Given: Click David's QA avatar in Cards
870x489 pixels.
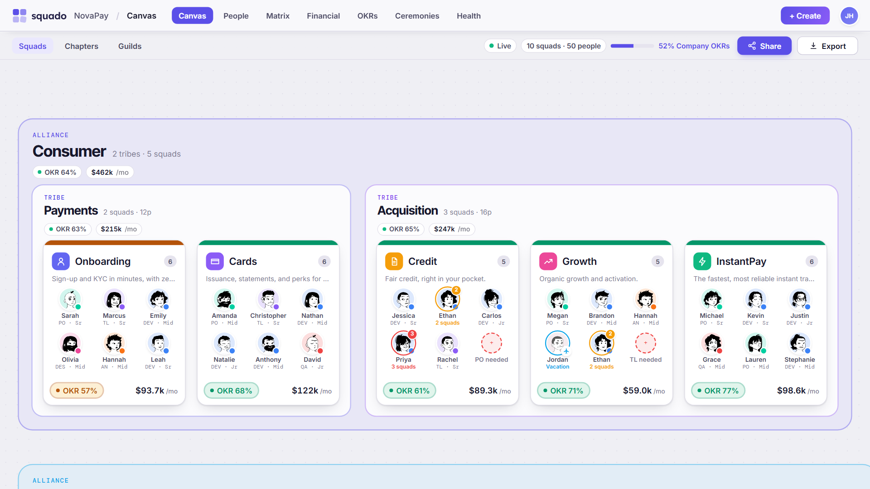Looking at the screenshot, I should tap(312, 343).
